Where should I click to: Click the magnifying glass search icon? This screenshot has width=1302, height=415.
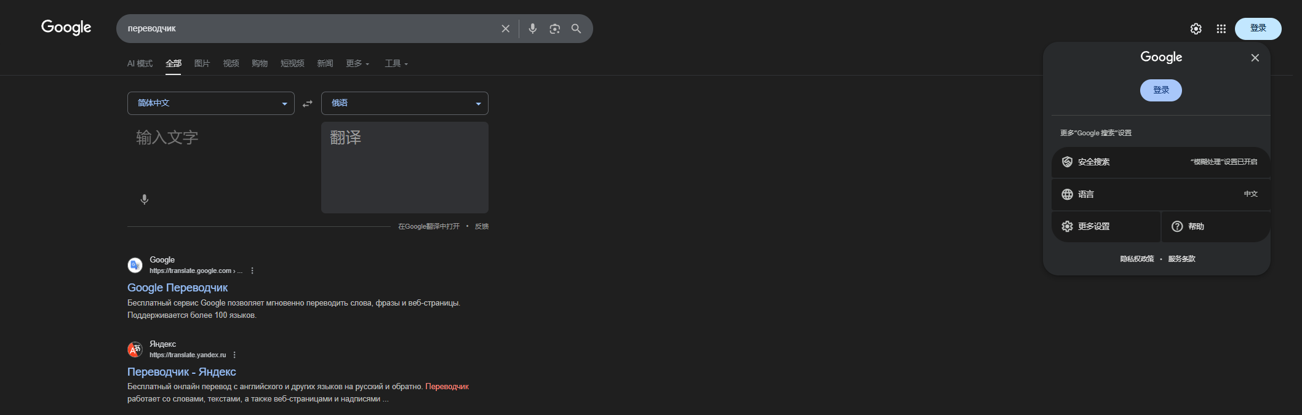[577, 29]
